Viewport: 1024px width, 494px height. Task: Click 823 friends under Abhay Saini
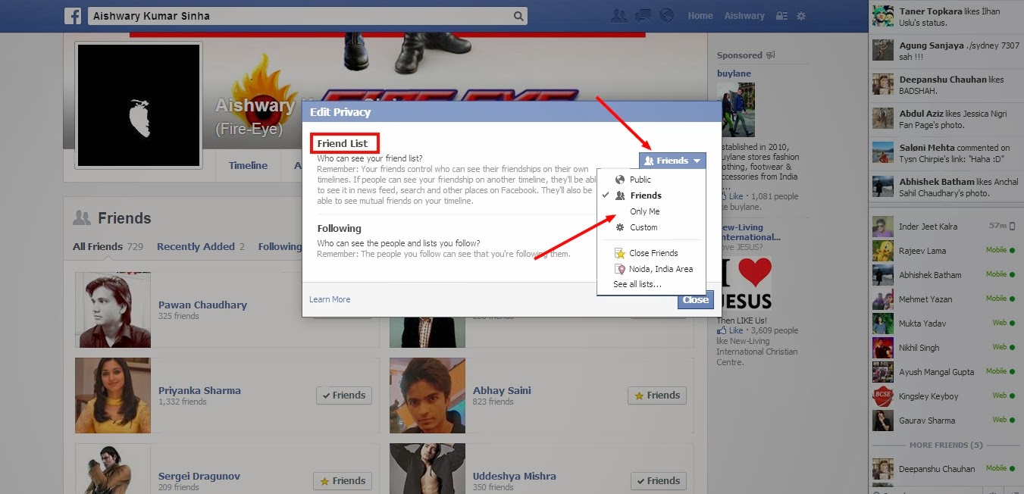pyautogui.click(x=493, y=402)
